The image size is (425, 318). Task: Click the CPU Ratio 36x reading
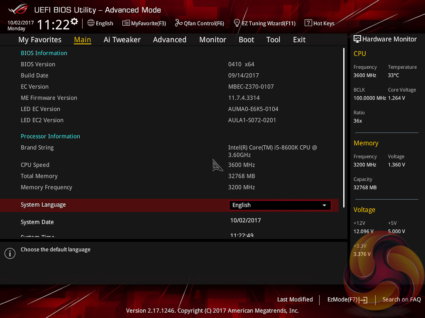click(x=357, y=121)
